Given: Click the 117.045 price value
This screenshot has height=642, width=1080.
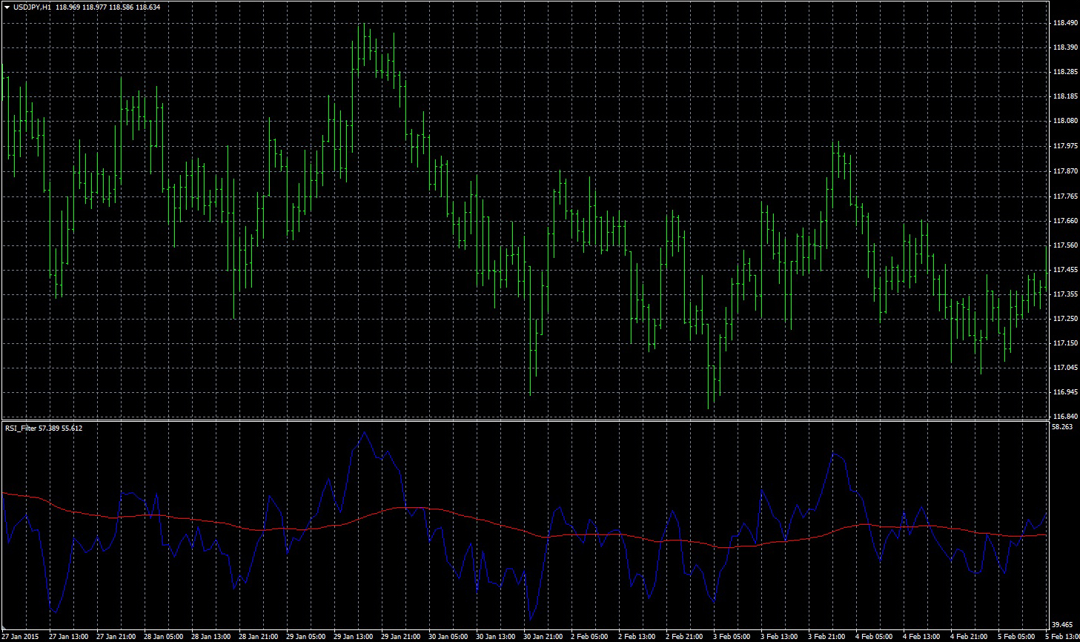Looking at the screenshot, I should click(x=1064, y=368).
